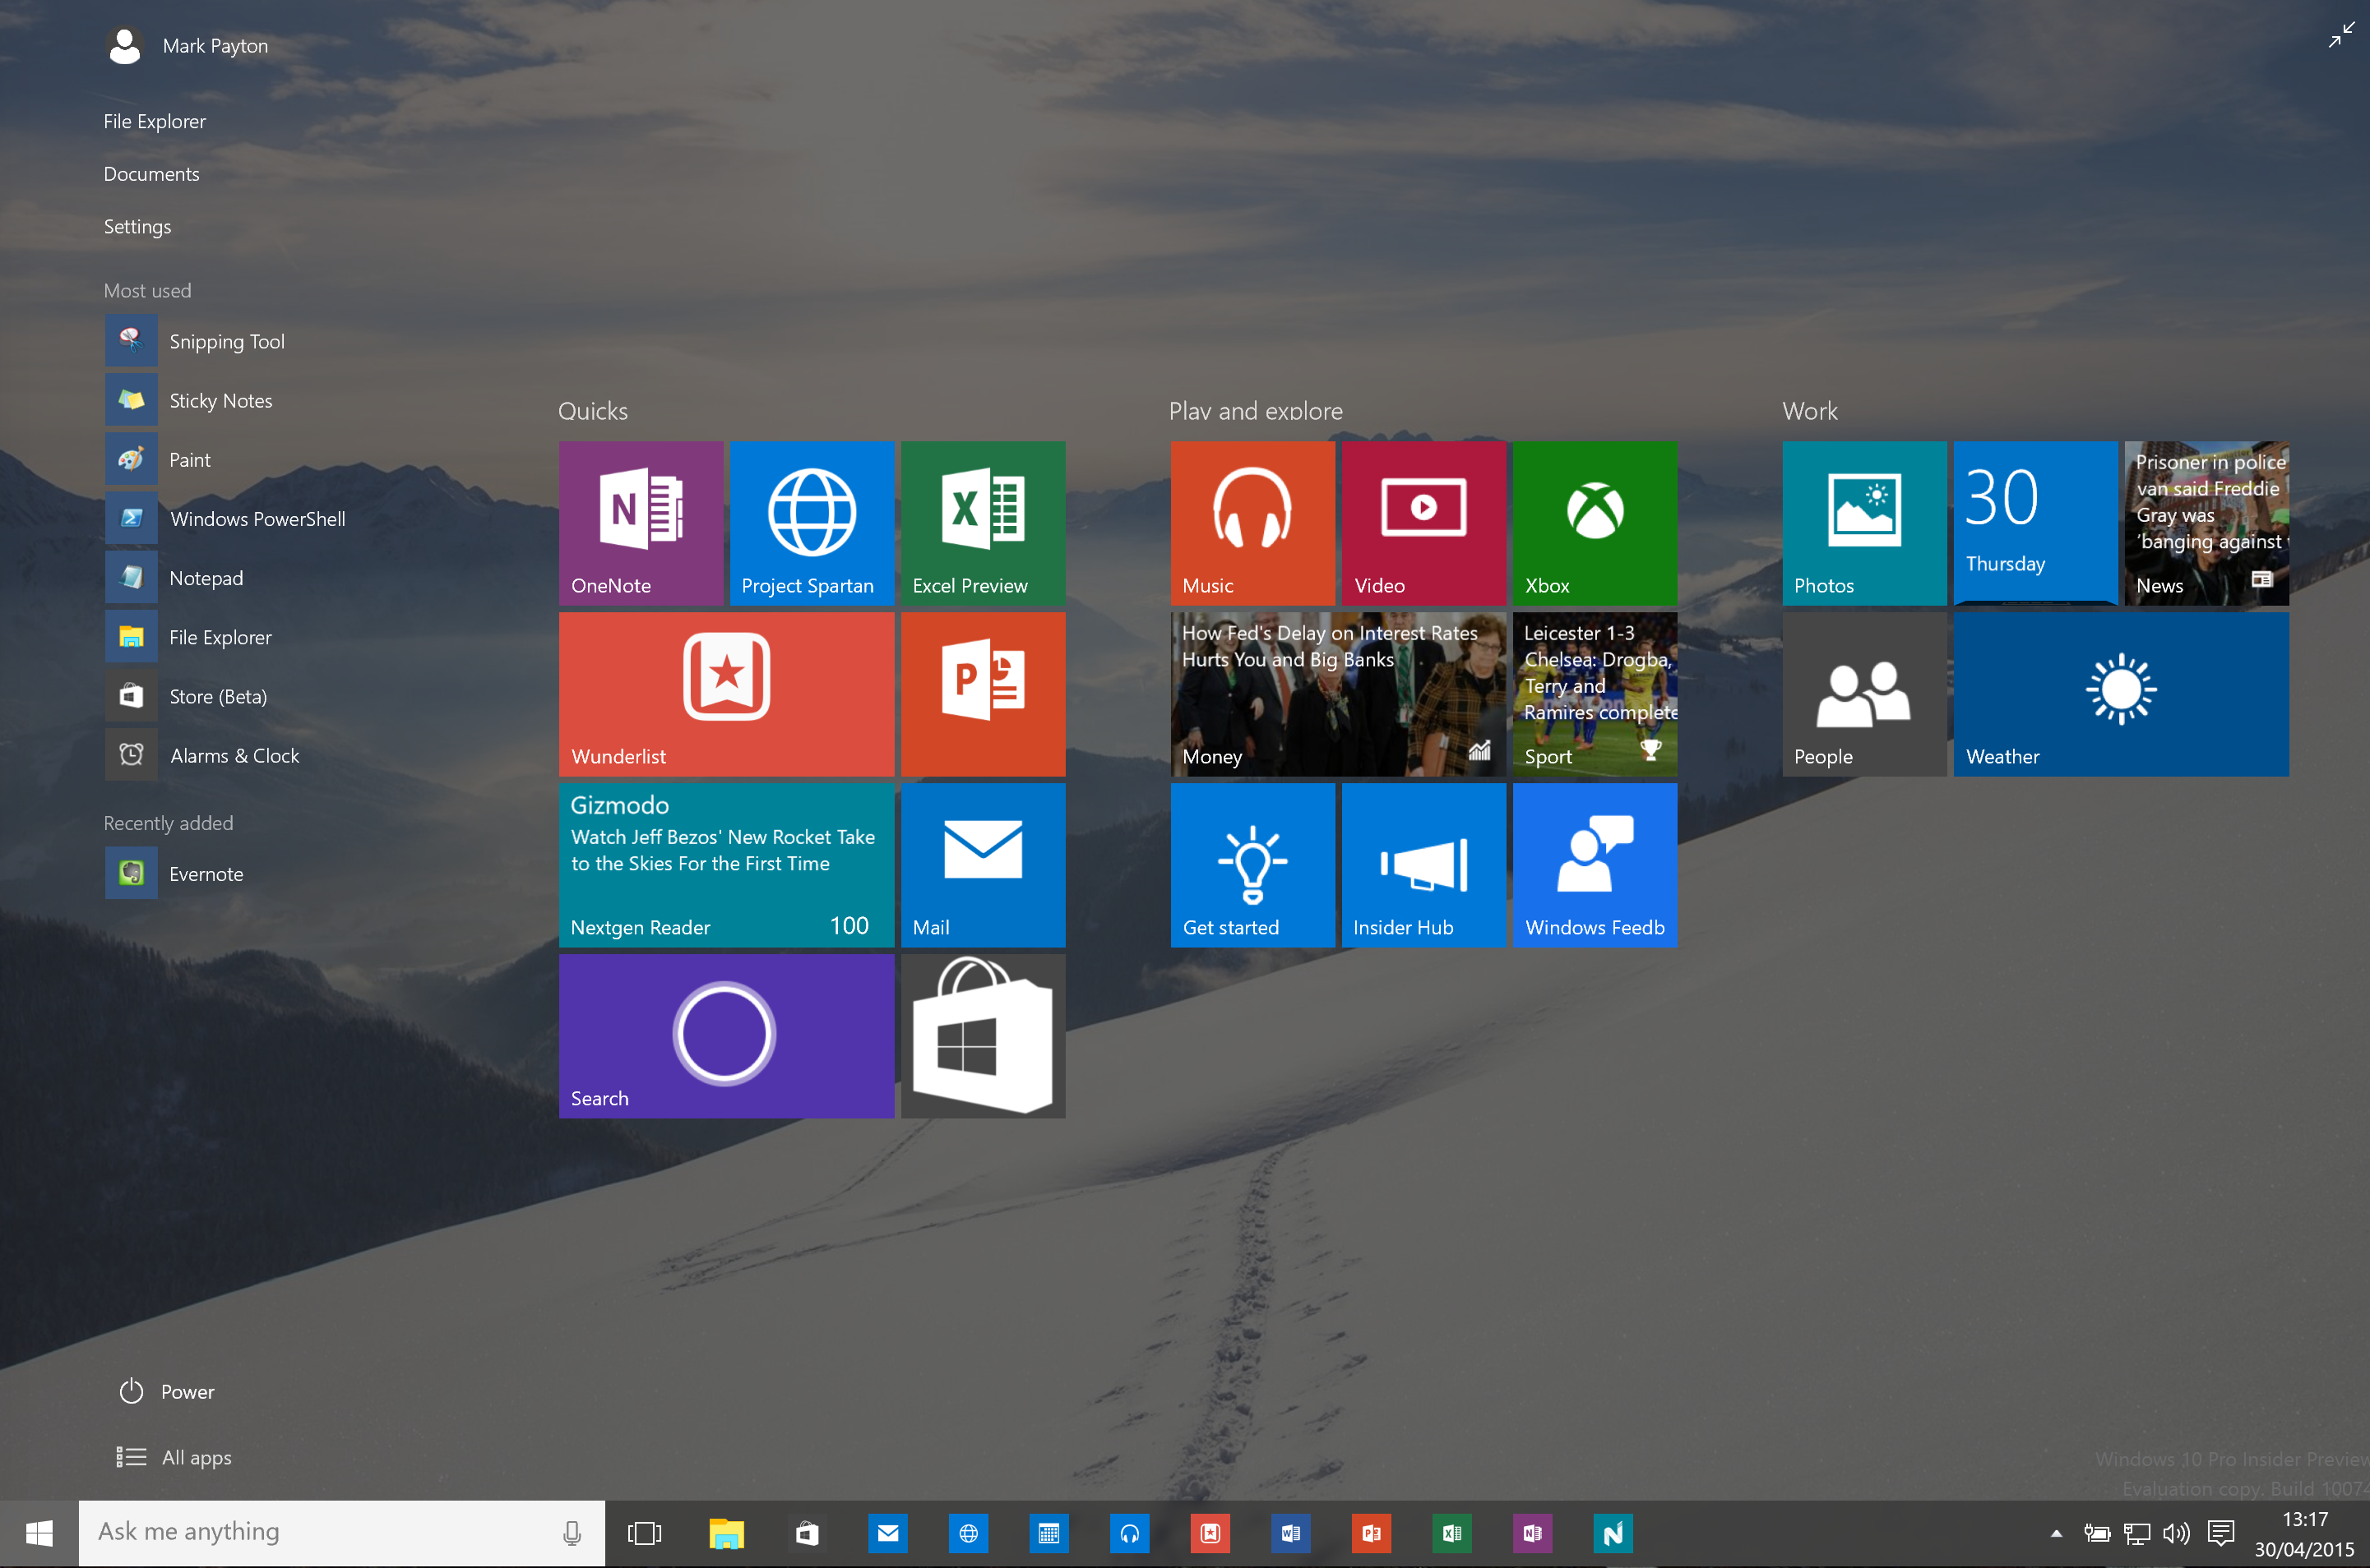
Task: Restore Start menu from full screen
Action: click(x=2342, y=35)
